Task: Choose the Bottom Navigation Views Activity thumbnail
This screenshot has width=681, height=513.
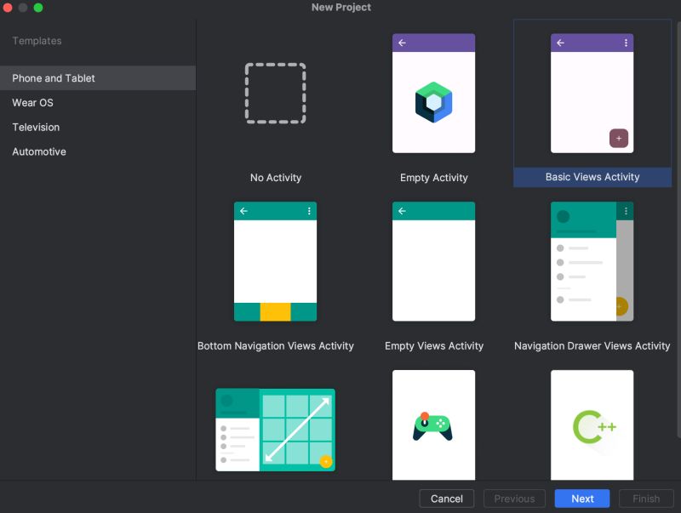Action: point(275,261)
